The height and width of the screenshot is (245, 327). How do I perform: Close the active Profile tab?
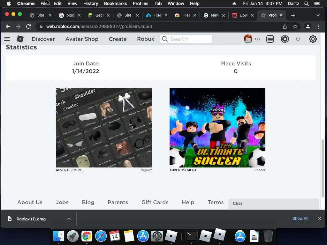[x=281, y=15]
